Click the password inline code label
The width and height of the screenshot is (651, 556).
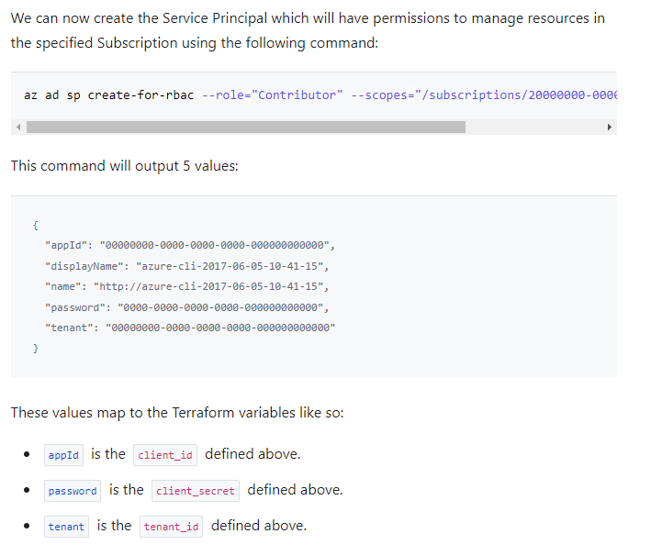(x=73, y=491)
